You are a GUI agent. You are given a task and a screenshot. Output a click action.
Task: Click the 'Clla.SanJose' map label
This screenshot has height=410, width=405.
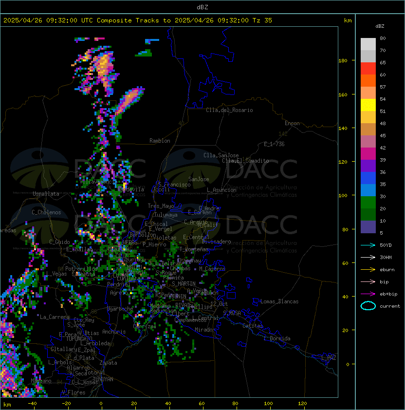(x=221, y=155)
